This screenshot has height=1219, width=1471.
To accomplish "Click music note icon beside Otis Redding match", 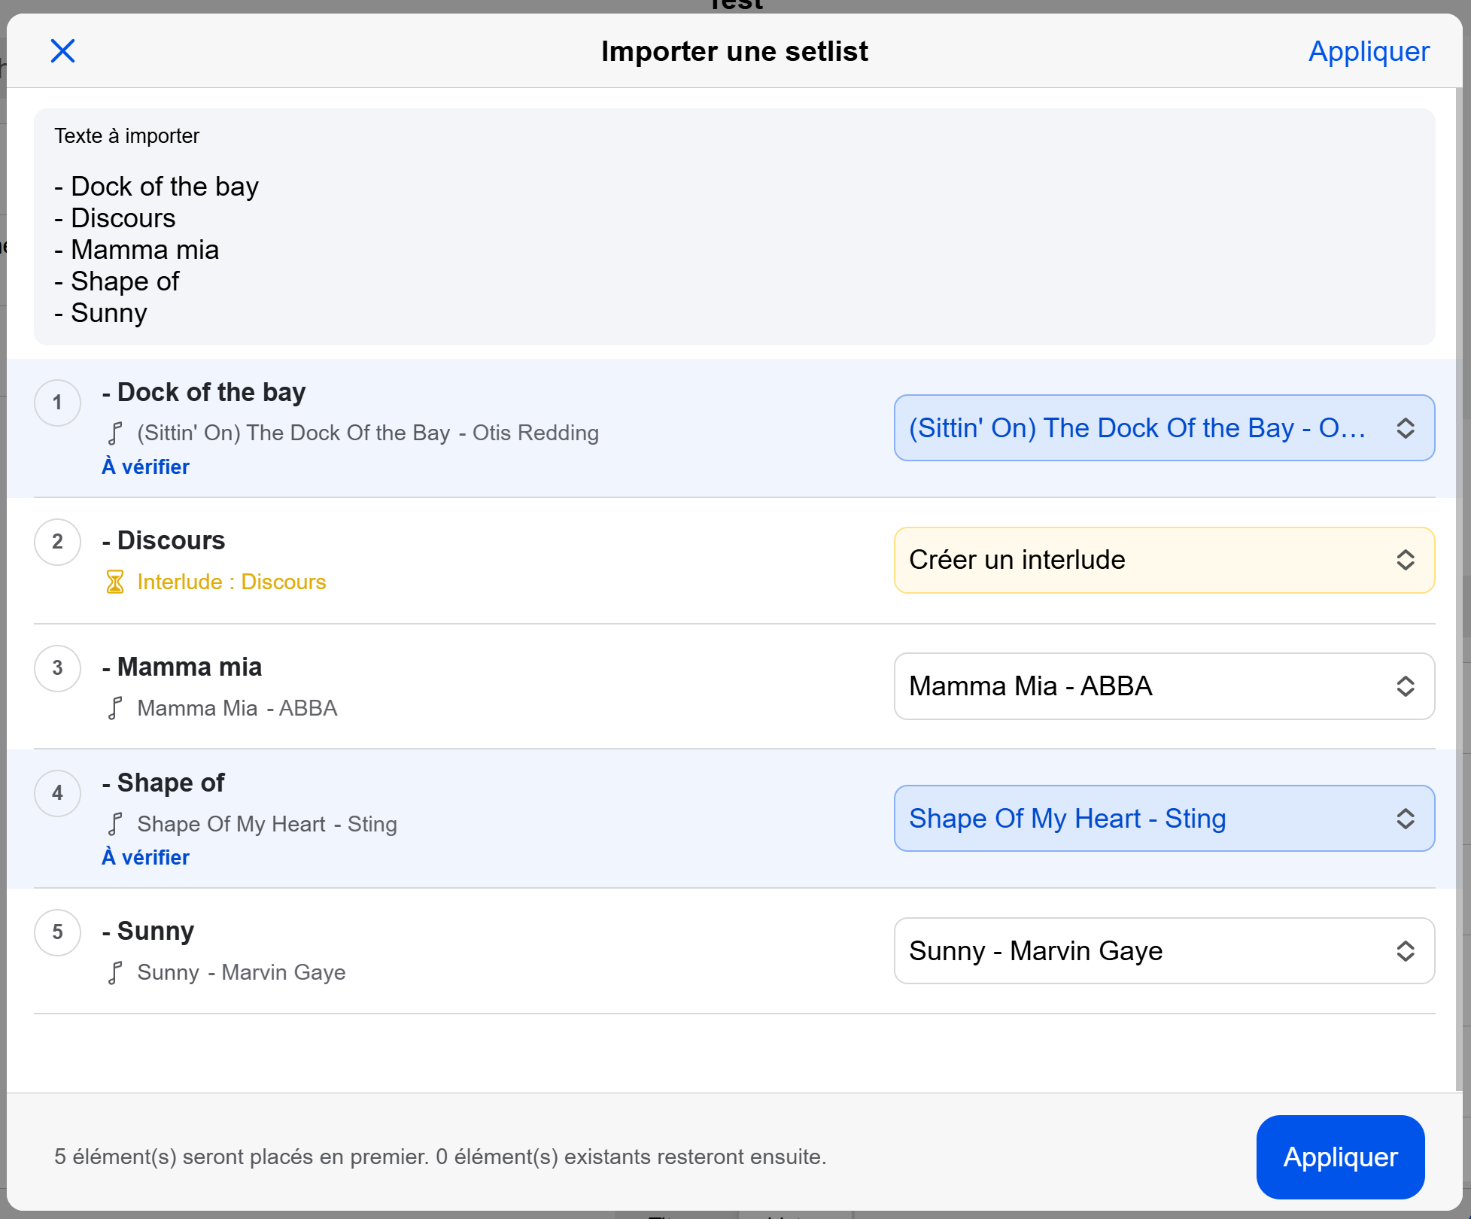I will click(115, 433).
